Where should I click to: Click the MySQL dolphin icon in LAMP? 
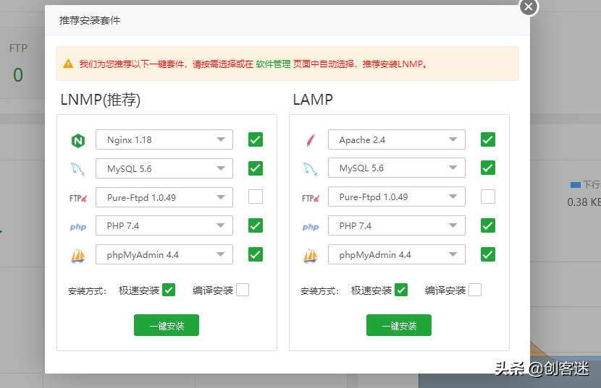310,169
